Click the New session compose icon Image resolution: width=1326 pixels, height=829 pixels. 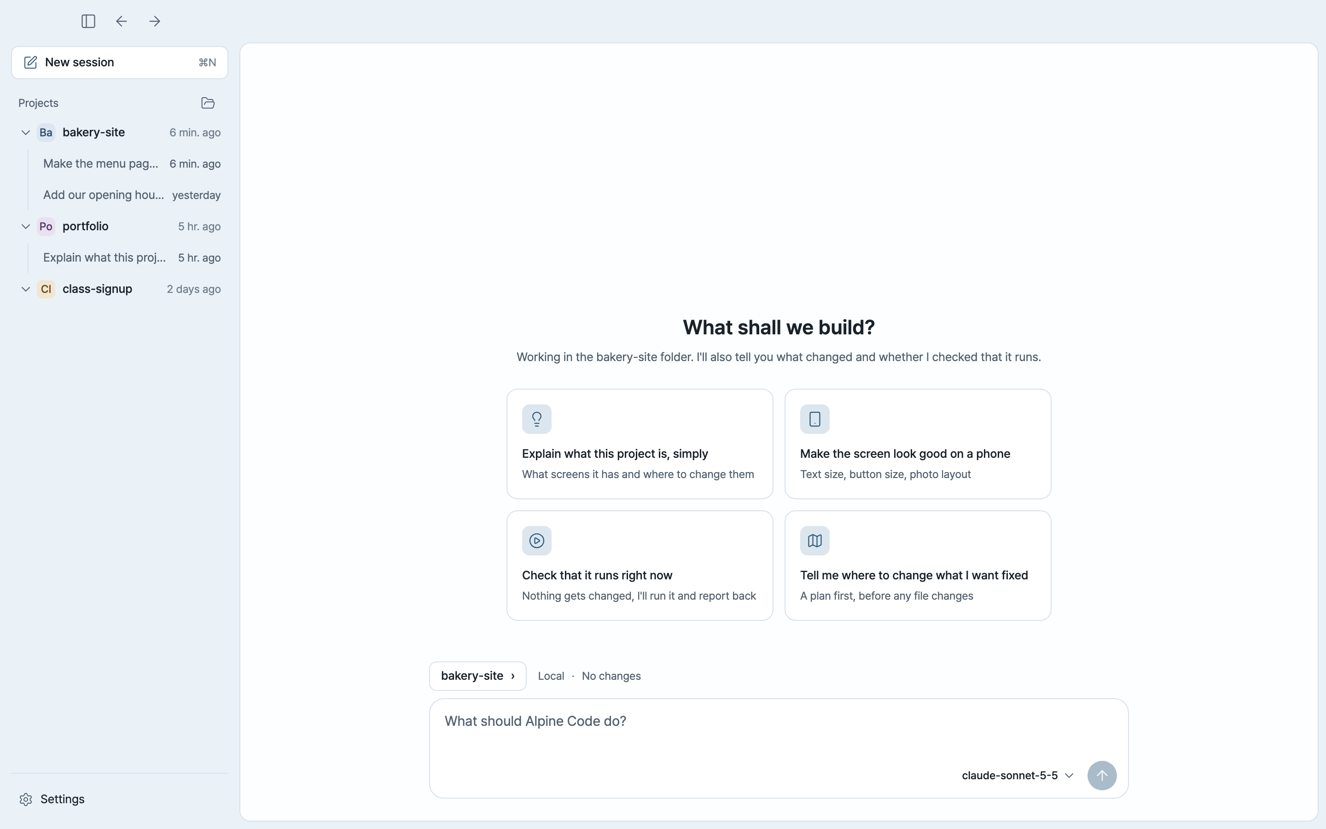(31, 63)
